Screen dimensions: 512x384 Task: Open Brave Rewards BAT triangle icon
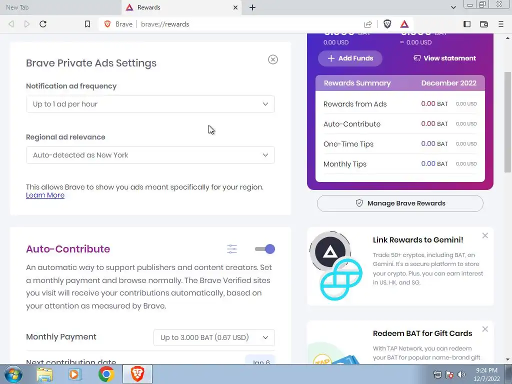coord(404,24)
